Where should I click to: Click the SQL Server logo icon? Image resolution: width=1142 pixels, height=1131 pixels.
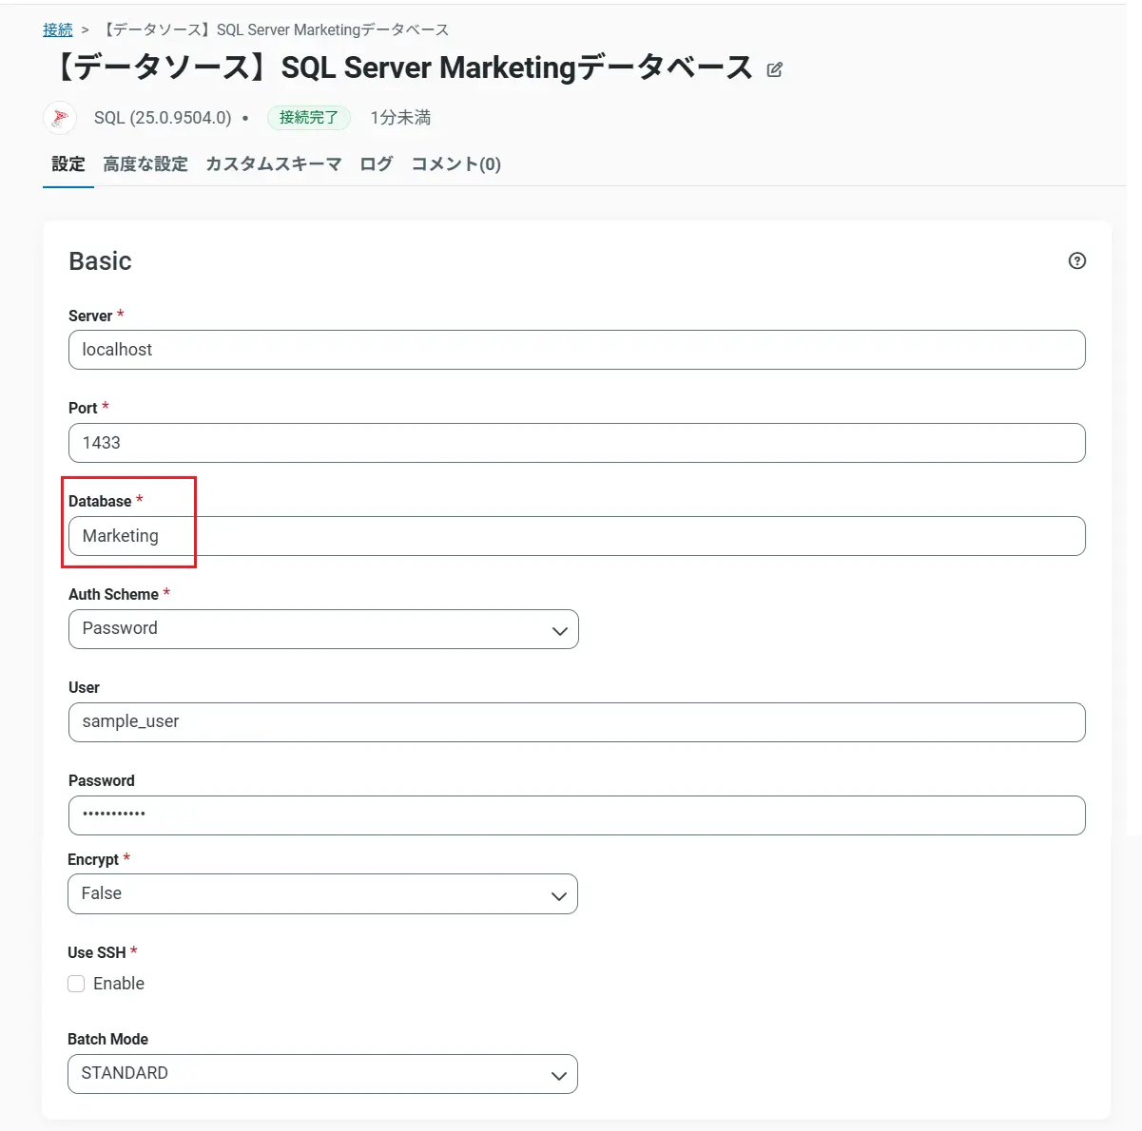click(60, 118)
